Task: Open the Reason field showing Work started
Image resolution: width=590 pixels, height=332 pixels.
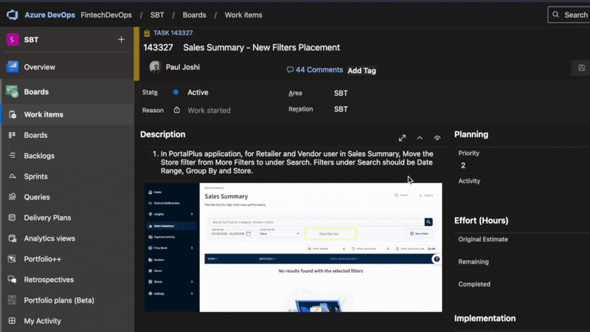Action: pos(209,111)
